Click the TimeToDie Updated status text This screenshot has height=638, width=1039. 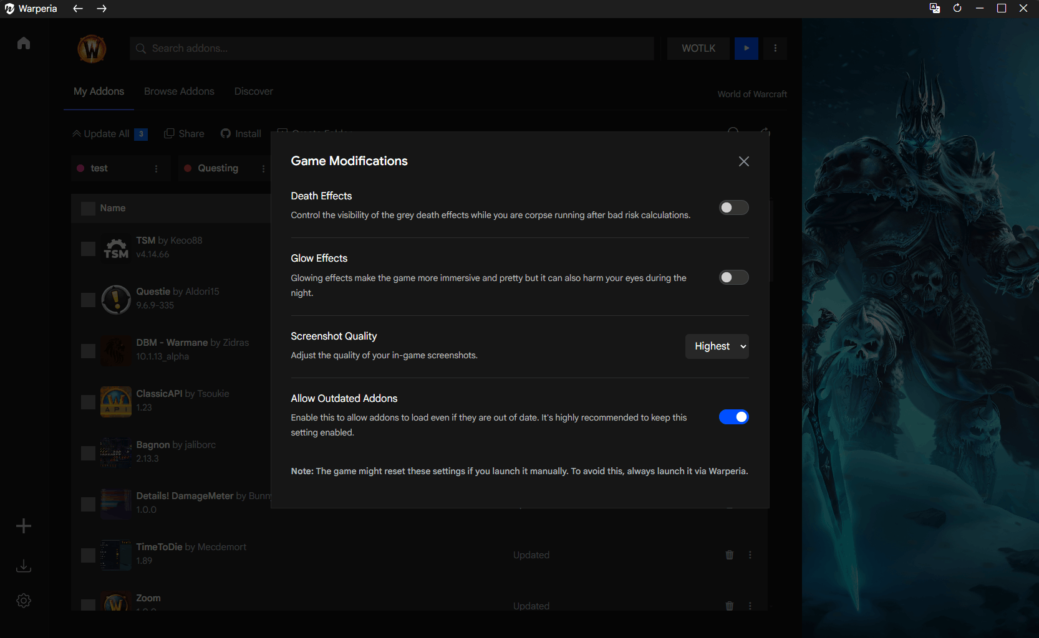pyautogui.click(x=531, y=555)
